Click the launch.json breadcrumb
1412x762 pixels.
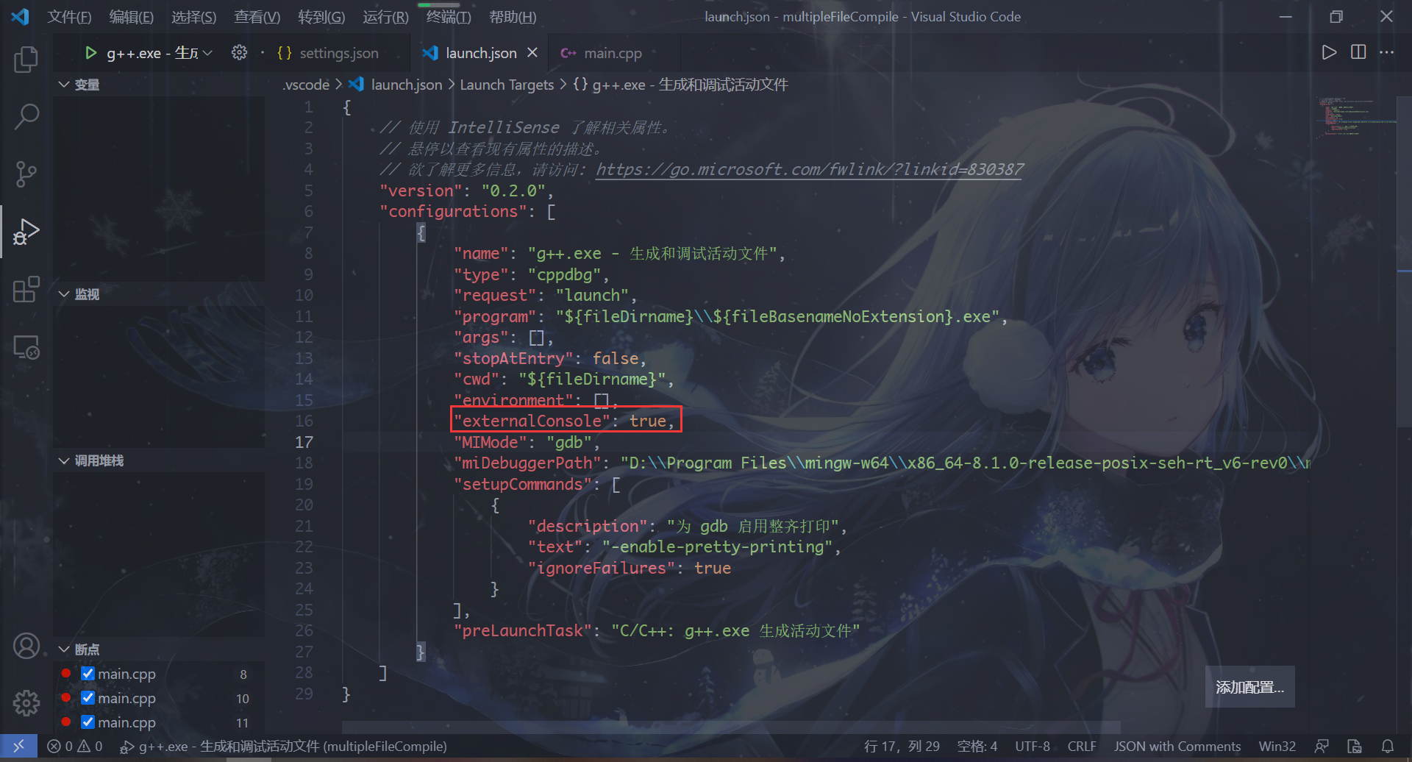tap(407, 85)
